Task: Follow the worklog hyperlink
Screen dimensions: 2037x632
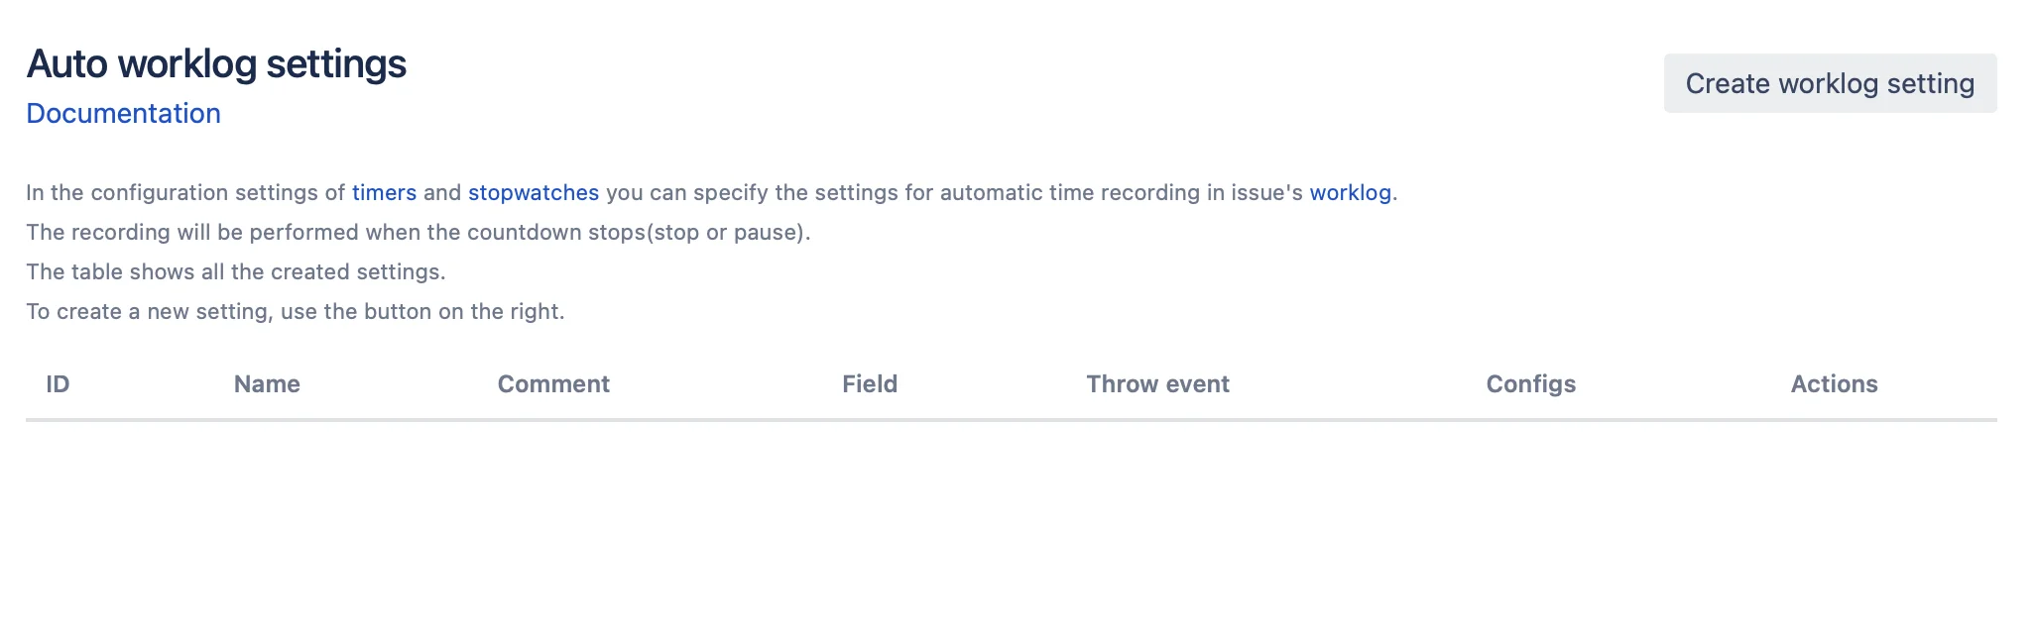Action: tap(1350, 192)
